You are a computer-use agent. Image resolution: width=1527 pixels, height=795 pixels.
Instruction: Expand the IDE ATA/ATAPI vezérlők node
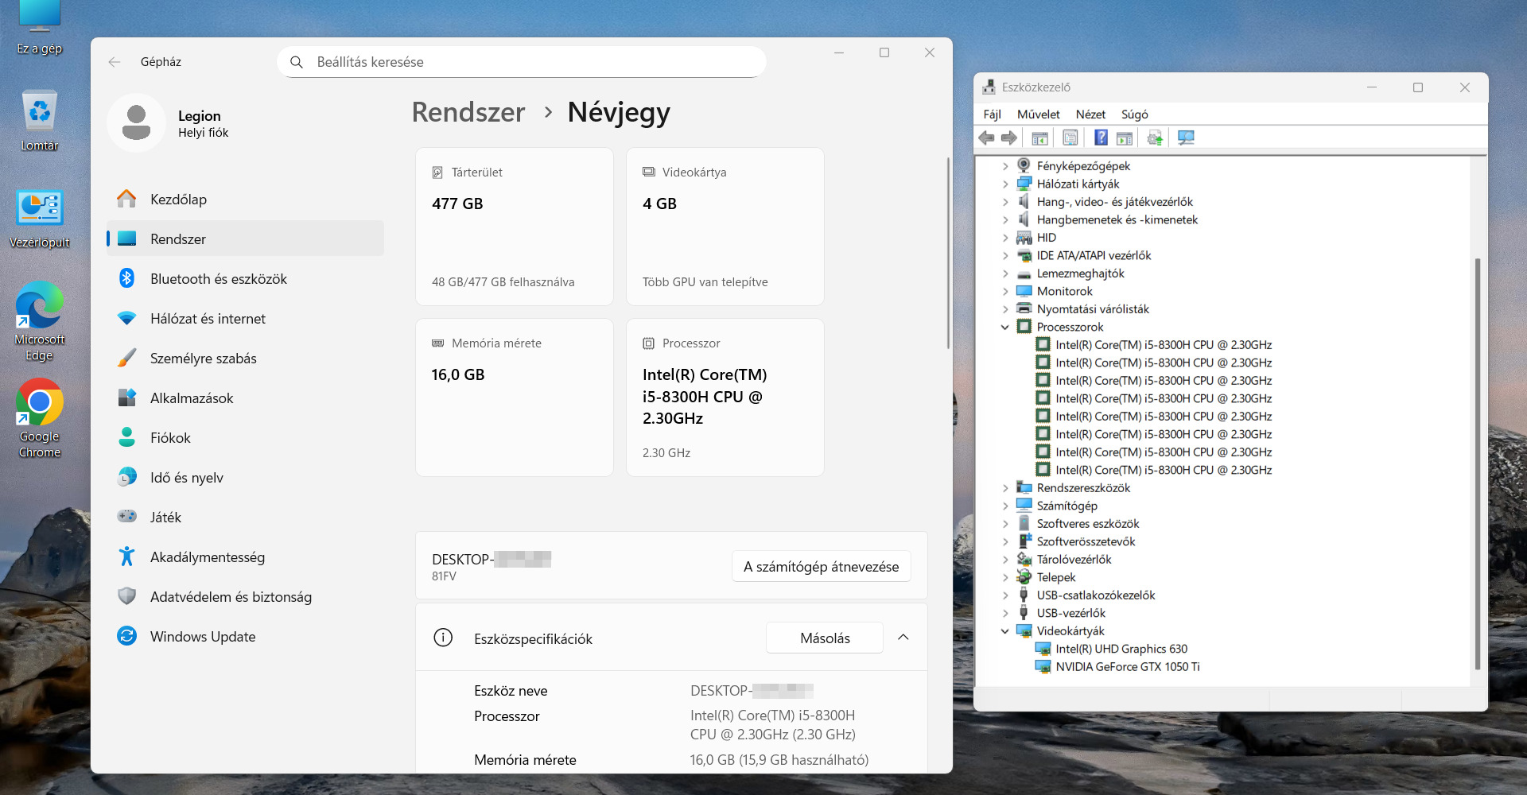(1005, 256)
